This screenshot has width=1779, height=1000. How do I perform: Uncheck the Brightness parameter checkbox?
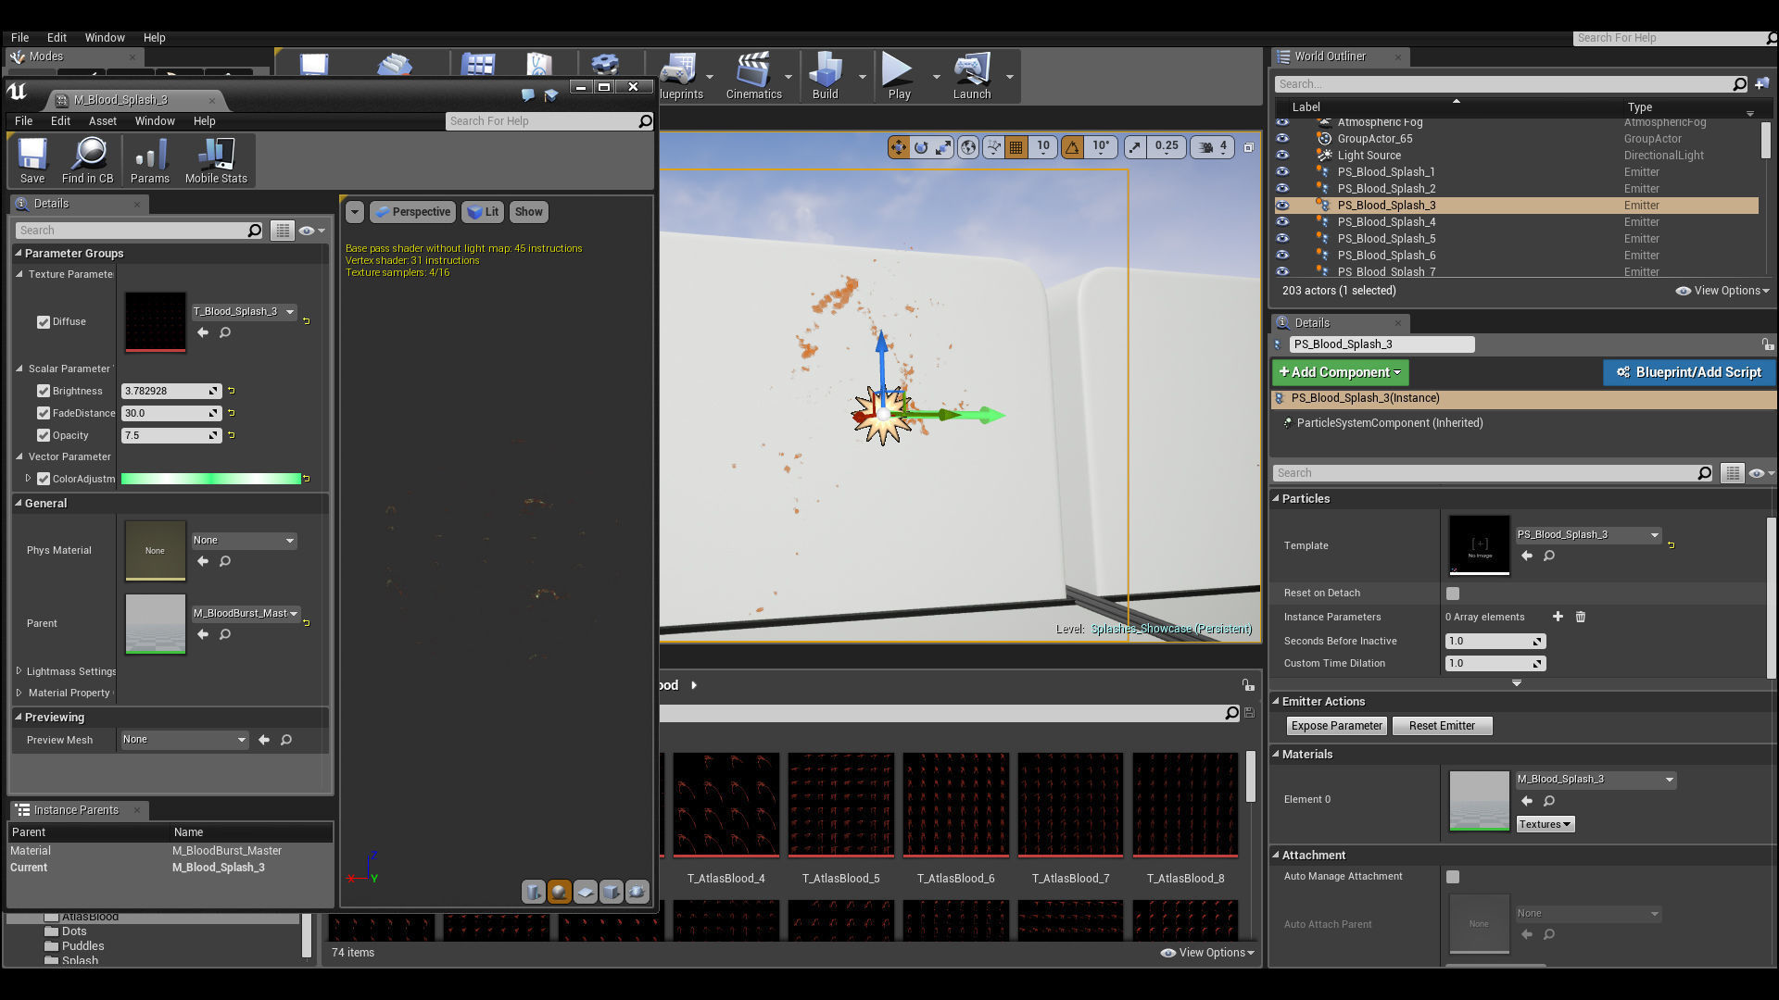pyautogui.click(x=44, y=392)
